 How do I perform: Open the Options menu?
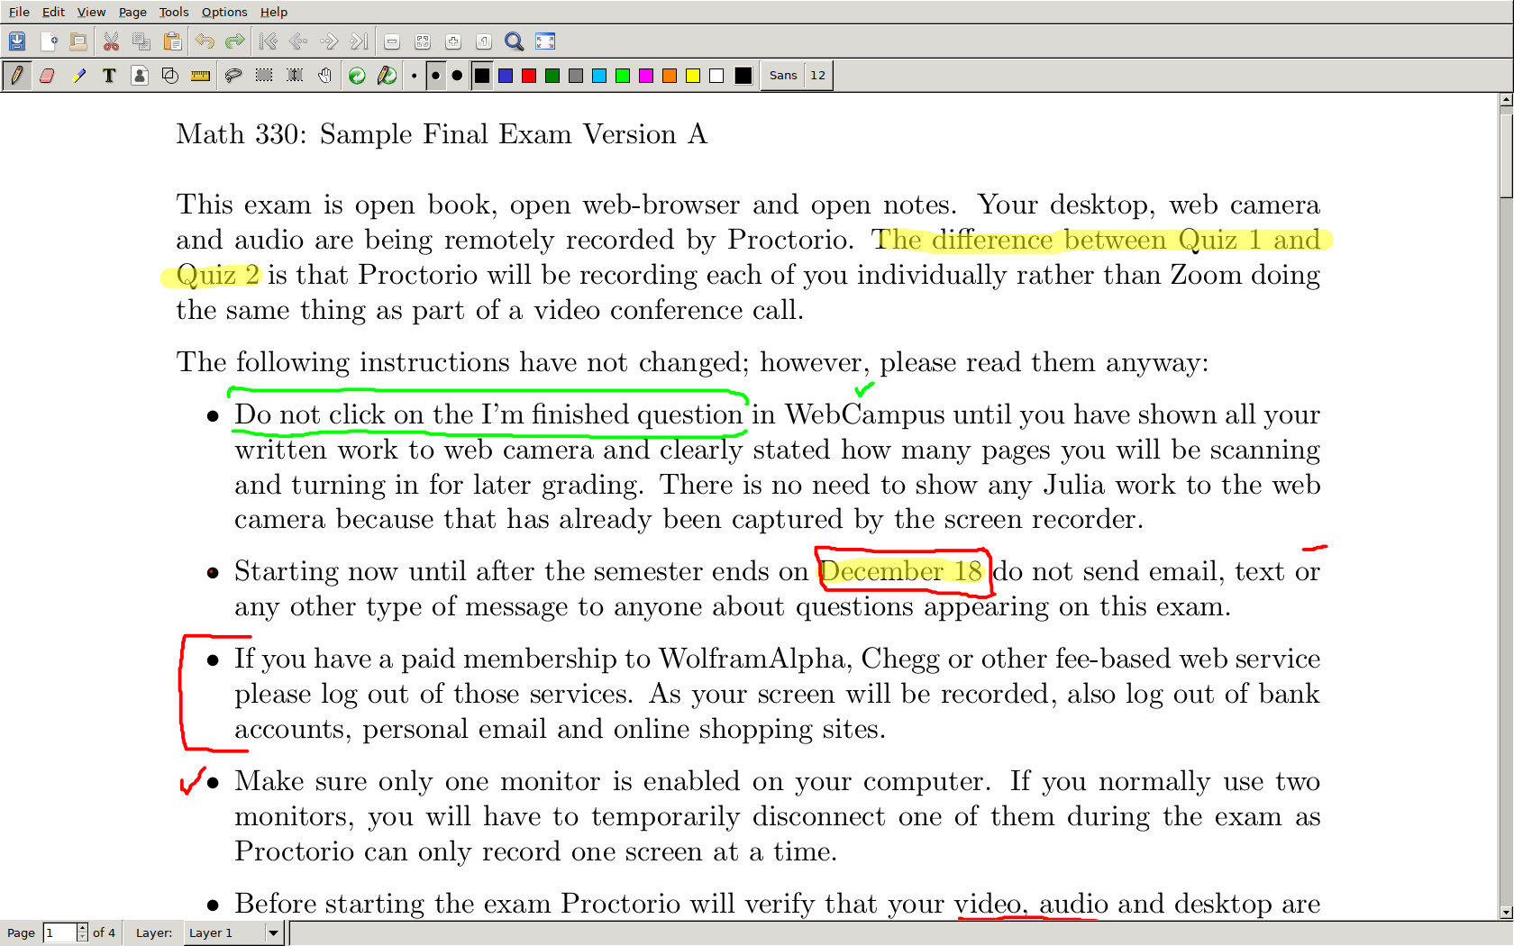coord(223,12)
